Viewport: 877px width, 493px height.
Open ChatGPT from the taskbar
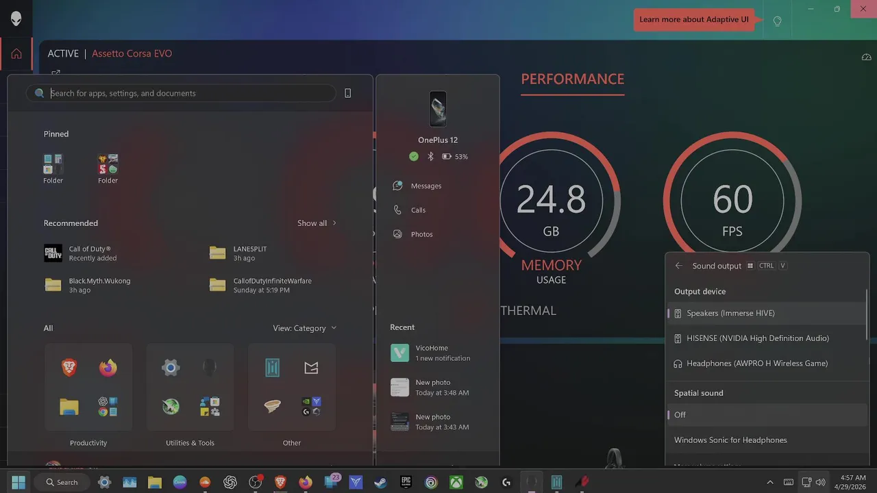coord(230,482)
